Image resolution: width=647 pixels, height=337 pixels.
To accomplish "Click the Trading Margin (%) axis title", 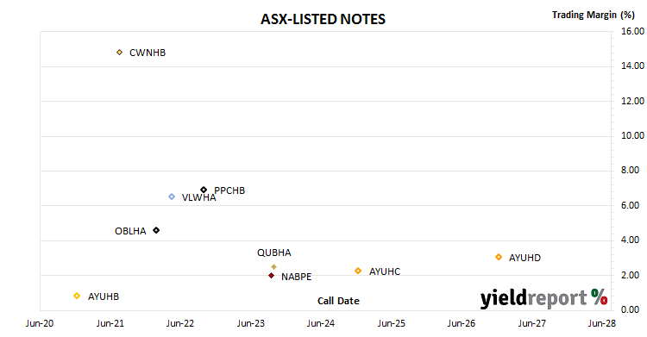I will tap(594, 15).
